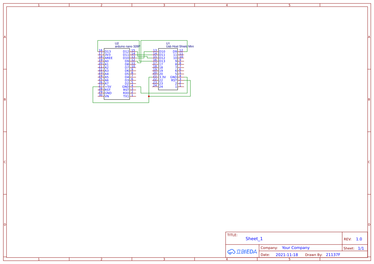The image size is (374, 264).
Task: Click the D7 pin label on arduino
Action: click(x=127, y=68)
